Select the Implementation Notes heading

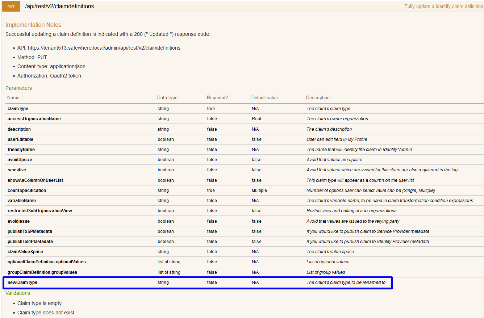[33, 25]
